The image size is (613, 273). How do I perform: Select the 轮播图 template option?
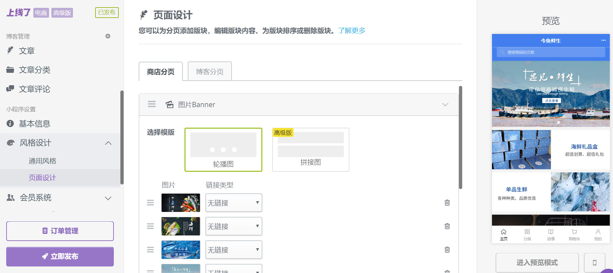pyautogui.click(x=223, y=150)
